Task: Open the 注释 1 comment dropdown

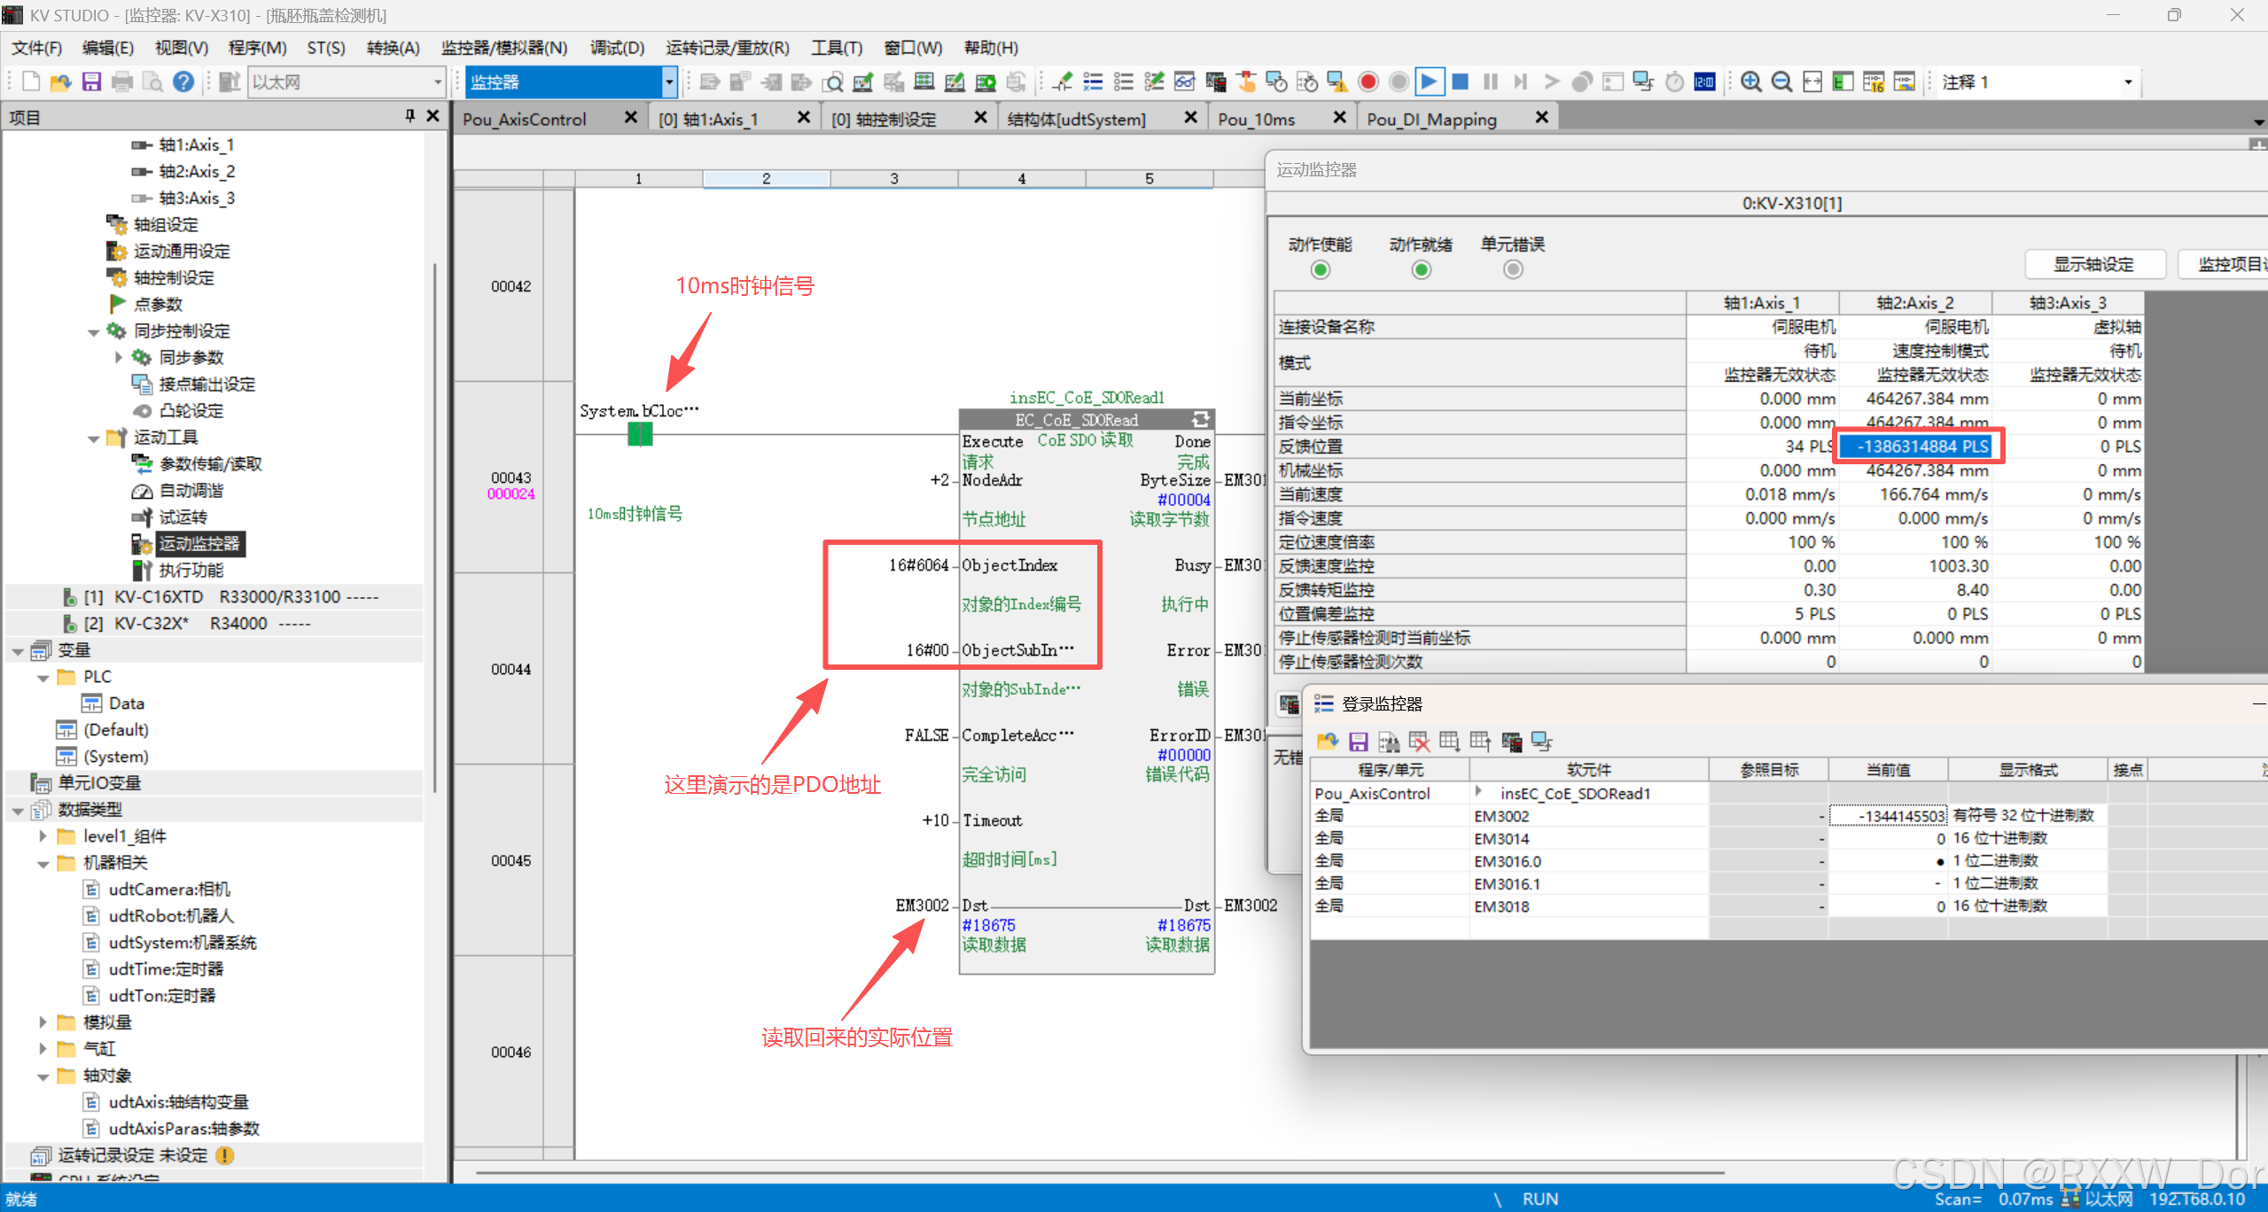Action: point(2127,82)
